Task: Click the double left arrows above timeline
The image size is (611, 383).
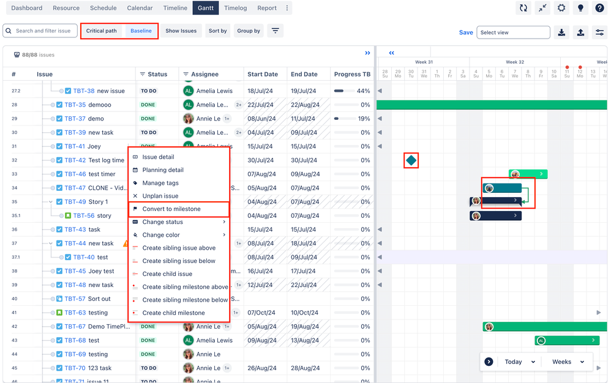Action: 392,53
